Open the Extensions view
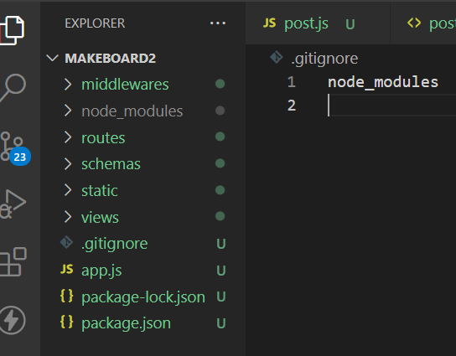The image size is (456, 356). tap(13, 262)
